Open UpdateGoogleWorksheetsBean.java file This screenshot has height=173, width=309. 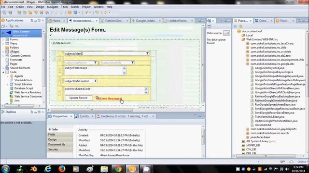click(276, 121)
